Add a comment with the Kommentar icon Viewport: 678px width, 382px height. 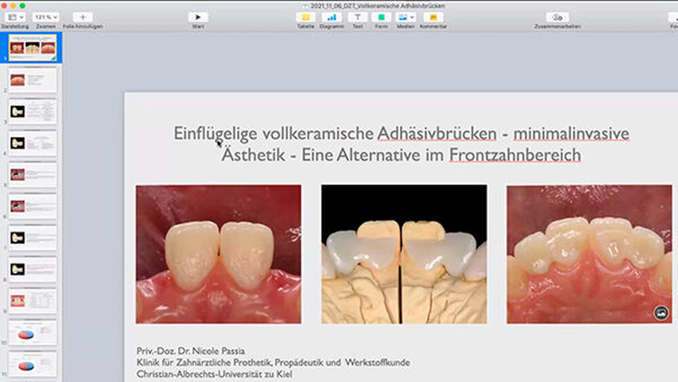[x=433, y=16]
